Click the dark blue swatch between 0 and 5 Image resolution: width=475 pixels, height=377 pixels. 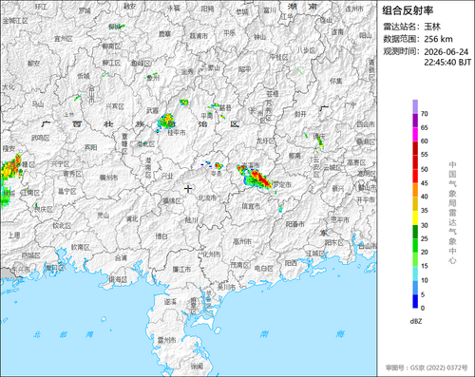point(415,301)
